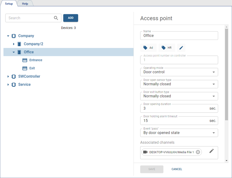Open the Event "pass" dropdown

click(x=179, y=133)
